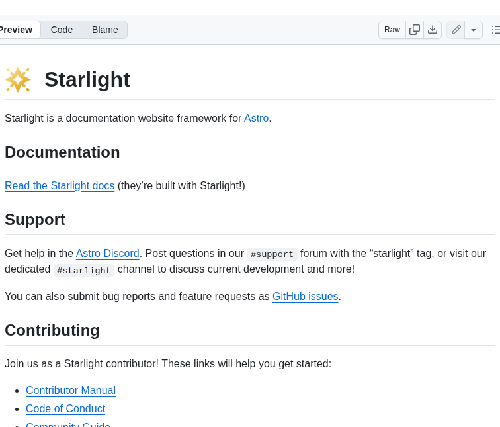This screenshot has width=500, height=427.
Task: Click the Starlight main heading
Action: [87, 80]
